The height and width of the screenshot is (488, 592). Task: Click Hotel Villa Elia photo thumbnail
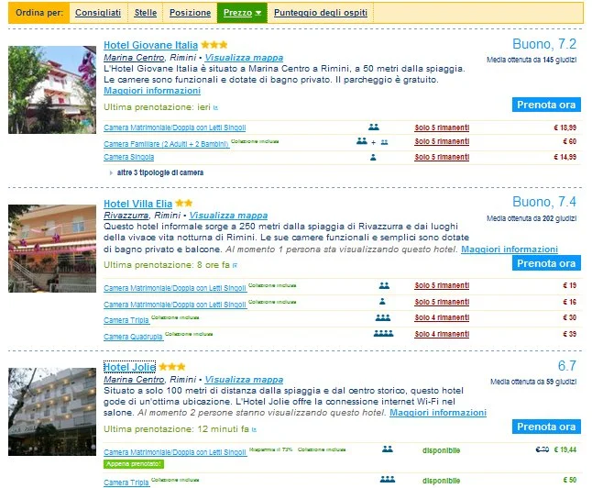(x=52, y=249)
